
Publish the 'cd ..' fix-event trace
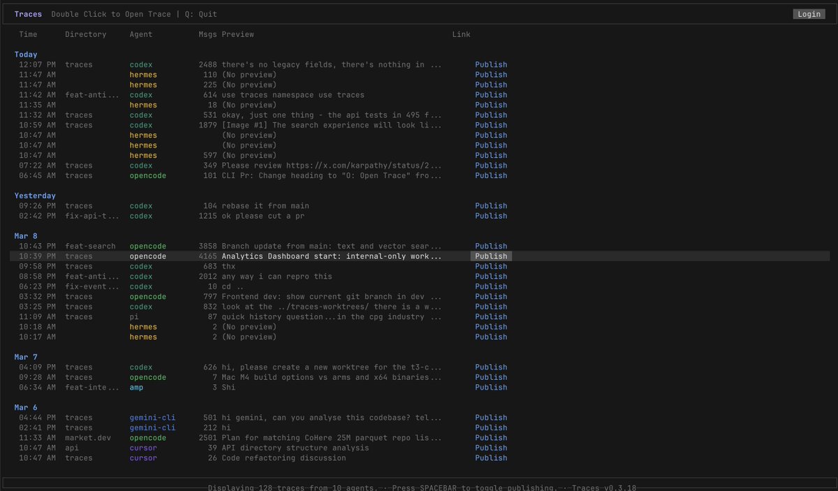click(x=491, y=286)
